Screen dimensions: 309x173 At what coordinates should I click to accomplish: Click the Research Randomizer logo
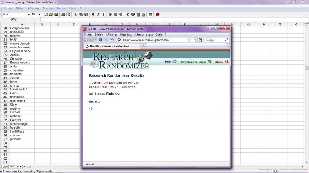(x=121, y=60)
